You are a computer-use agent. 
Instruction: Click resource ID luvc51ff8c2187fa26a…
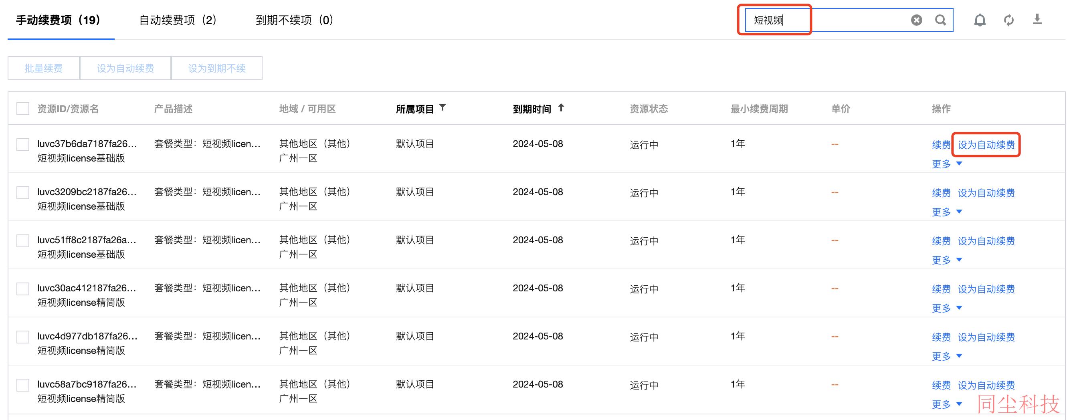(87, 240)
